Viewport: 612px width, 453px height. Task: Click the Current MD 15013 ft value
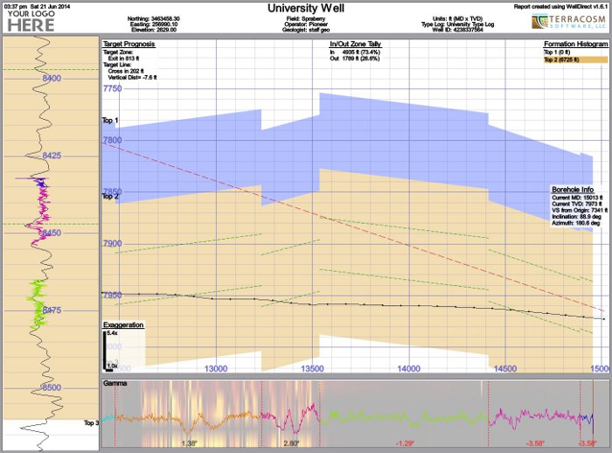coord(575,198)
